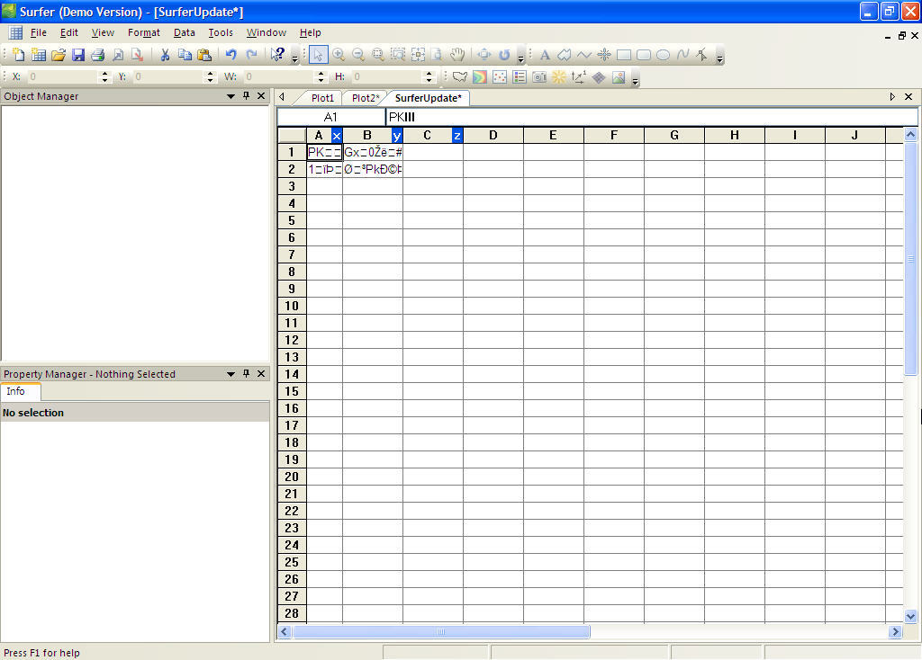Click the Cut scissors icon

(x=166, y=55)
